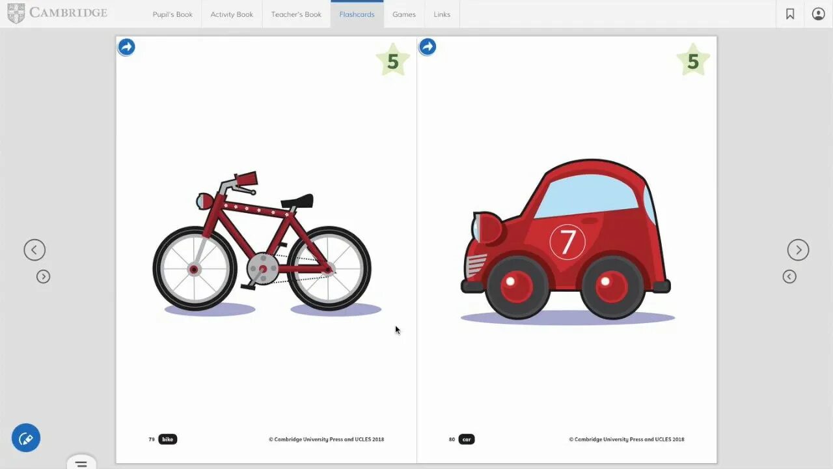
Task: Go to the Links tab
Action: 442,14
